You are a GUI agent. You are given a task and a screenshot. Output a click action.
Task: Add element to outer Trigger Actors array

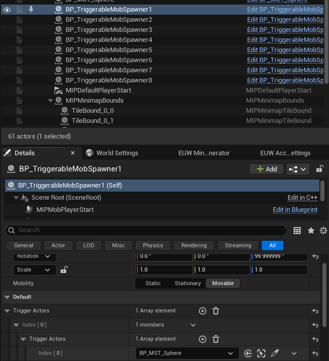[x=203, y=311]
